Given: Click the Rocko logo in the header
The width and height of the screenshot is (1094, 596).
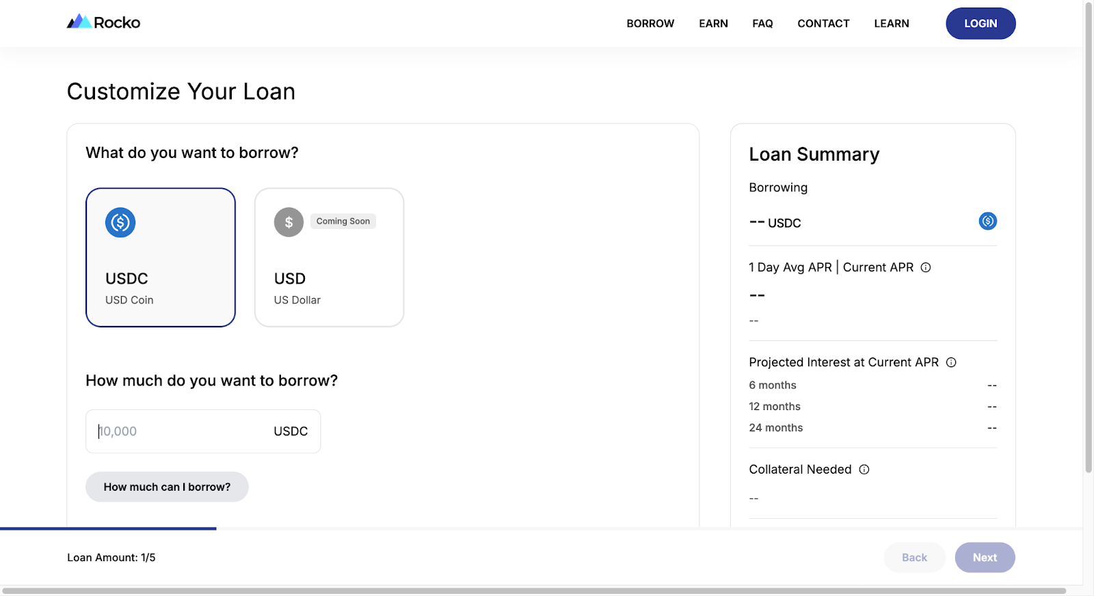Looking at the screenshot, I should point(103,23).
